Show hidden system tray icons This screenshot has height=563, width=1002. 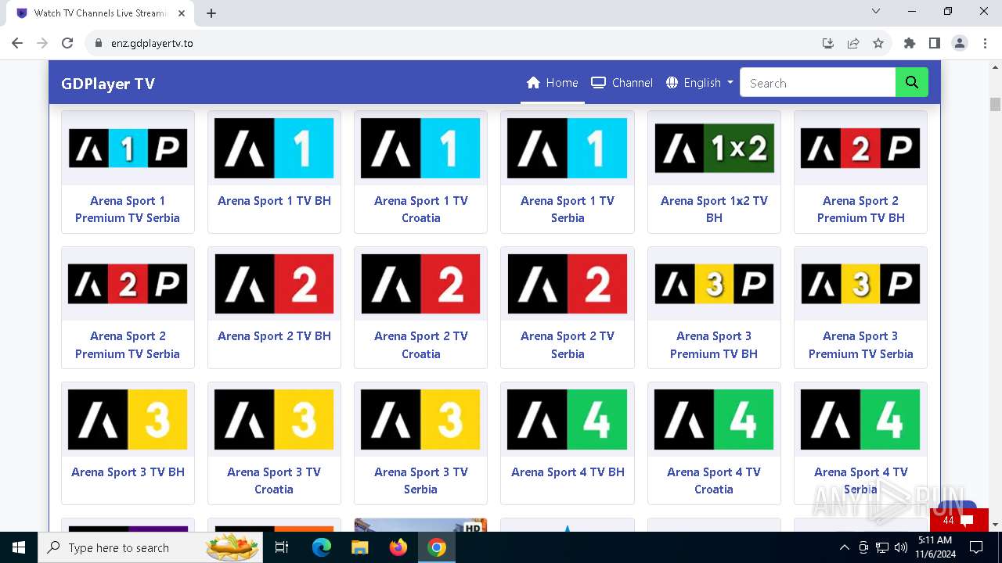[x=844, y=547]
